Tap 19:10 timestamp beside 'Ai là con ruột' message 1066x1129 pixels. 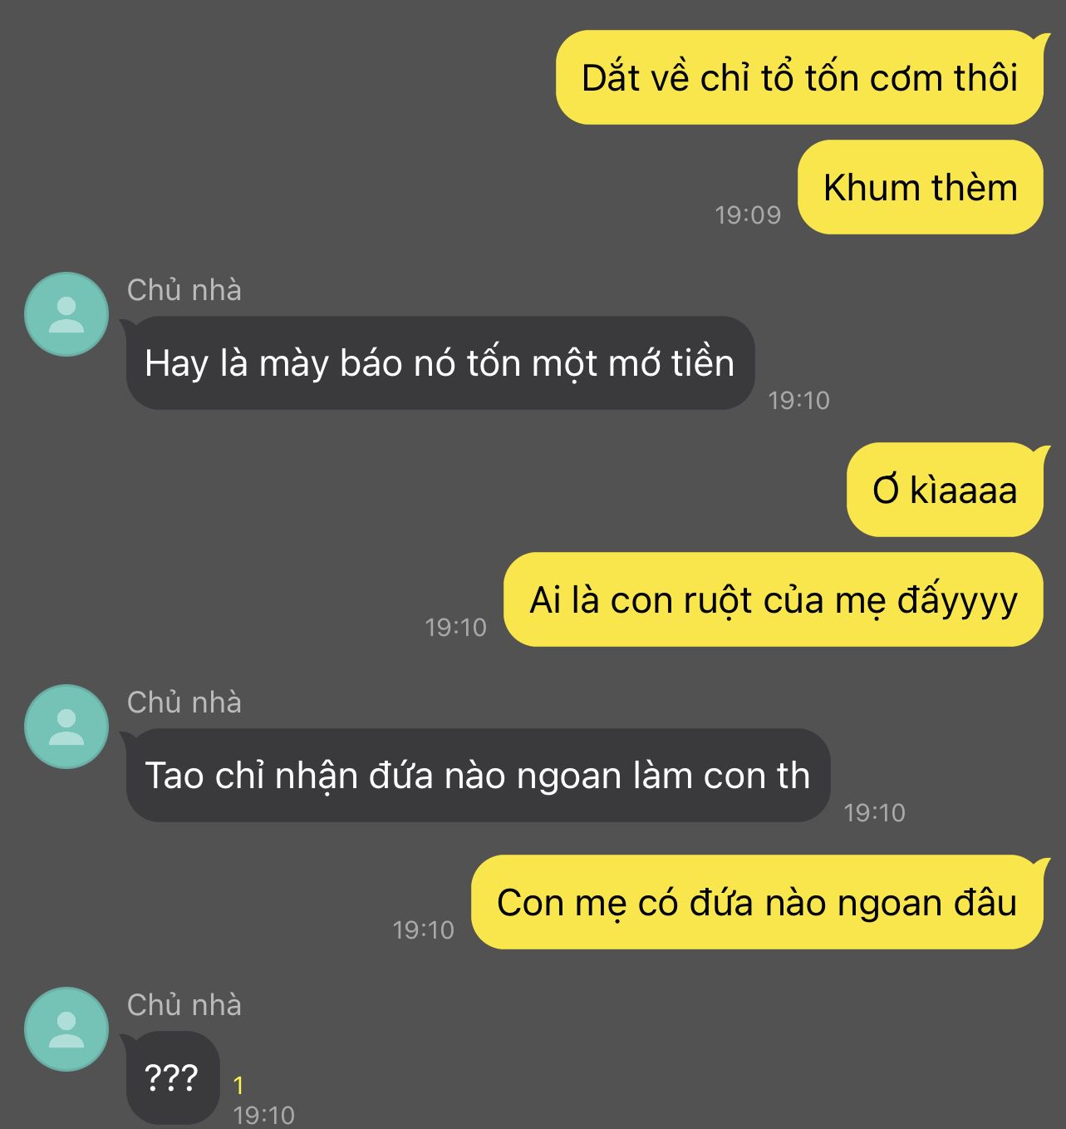tap(455, 627)
